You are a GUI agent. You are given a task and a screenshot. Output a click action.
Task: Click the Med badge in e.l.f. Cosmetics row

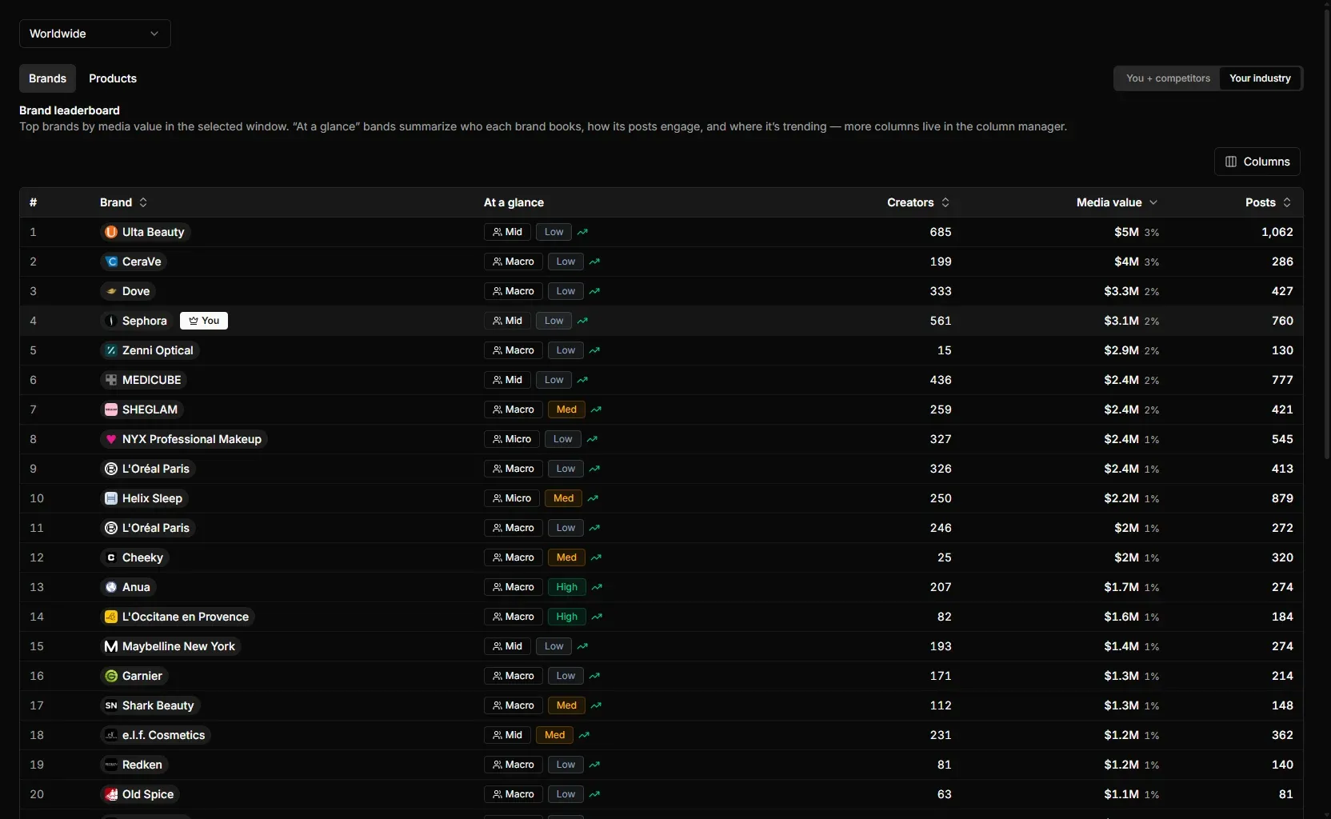tap(554, 735)
